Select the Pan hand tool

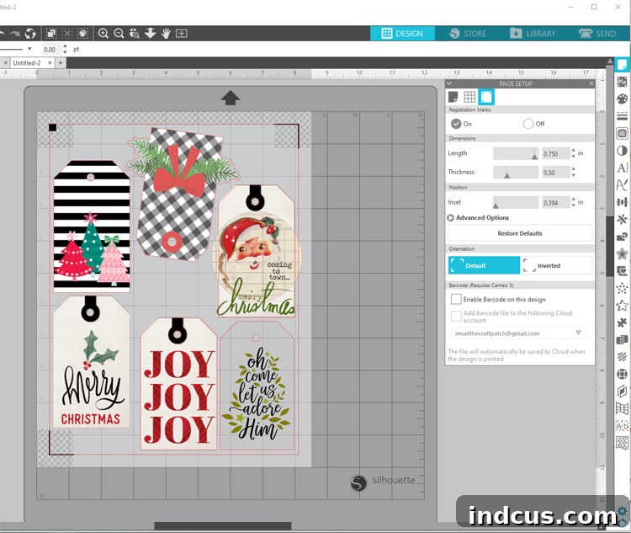point(166,34)
